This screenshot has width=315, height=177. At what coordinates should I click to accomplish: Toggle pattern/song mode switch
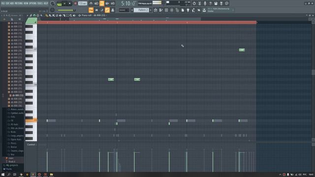[x=59, y=3]
